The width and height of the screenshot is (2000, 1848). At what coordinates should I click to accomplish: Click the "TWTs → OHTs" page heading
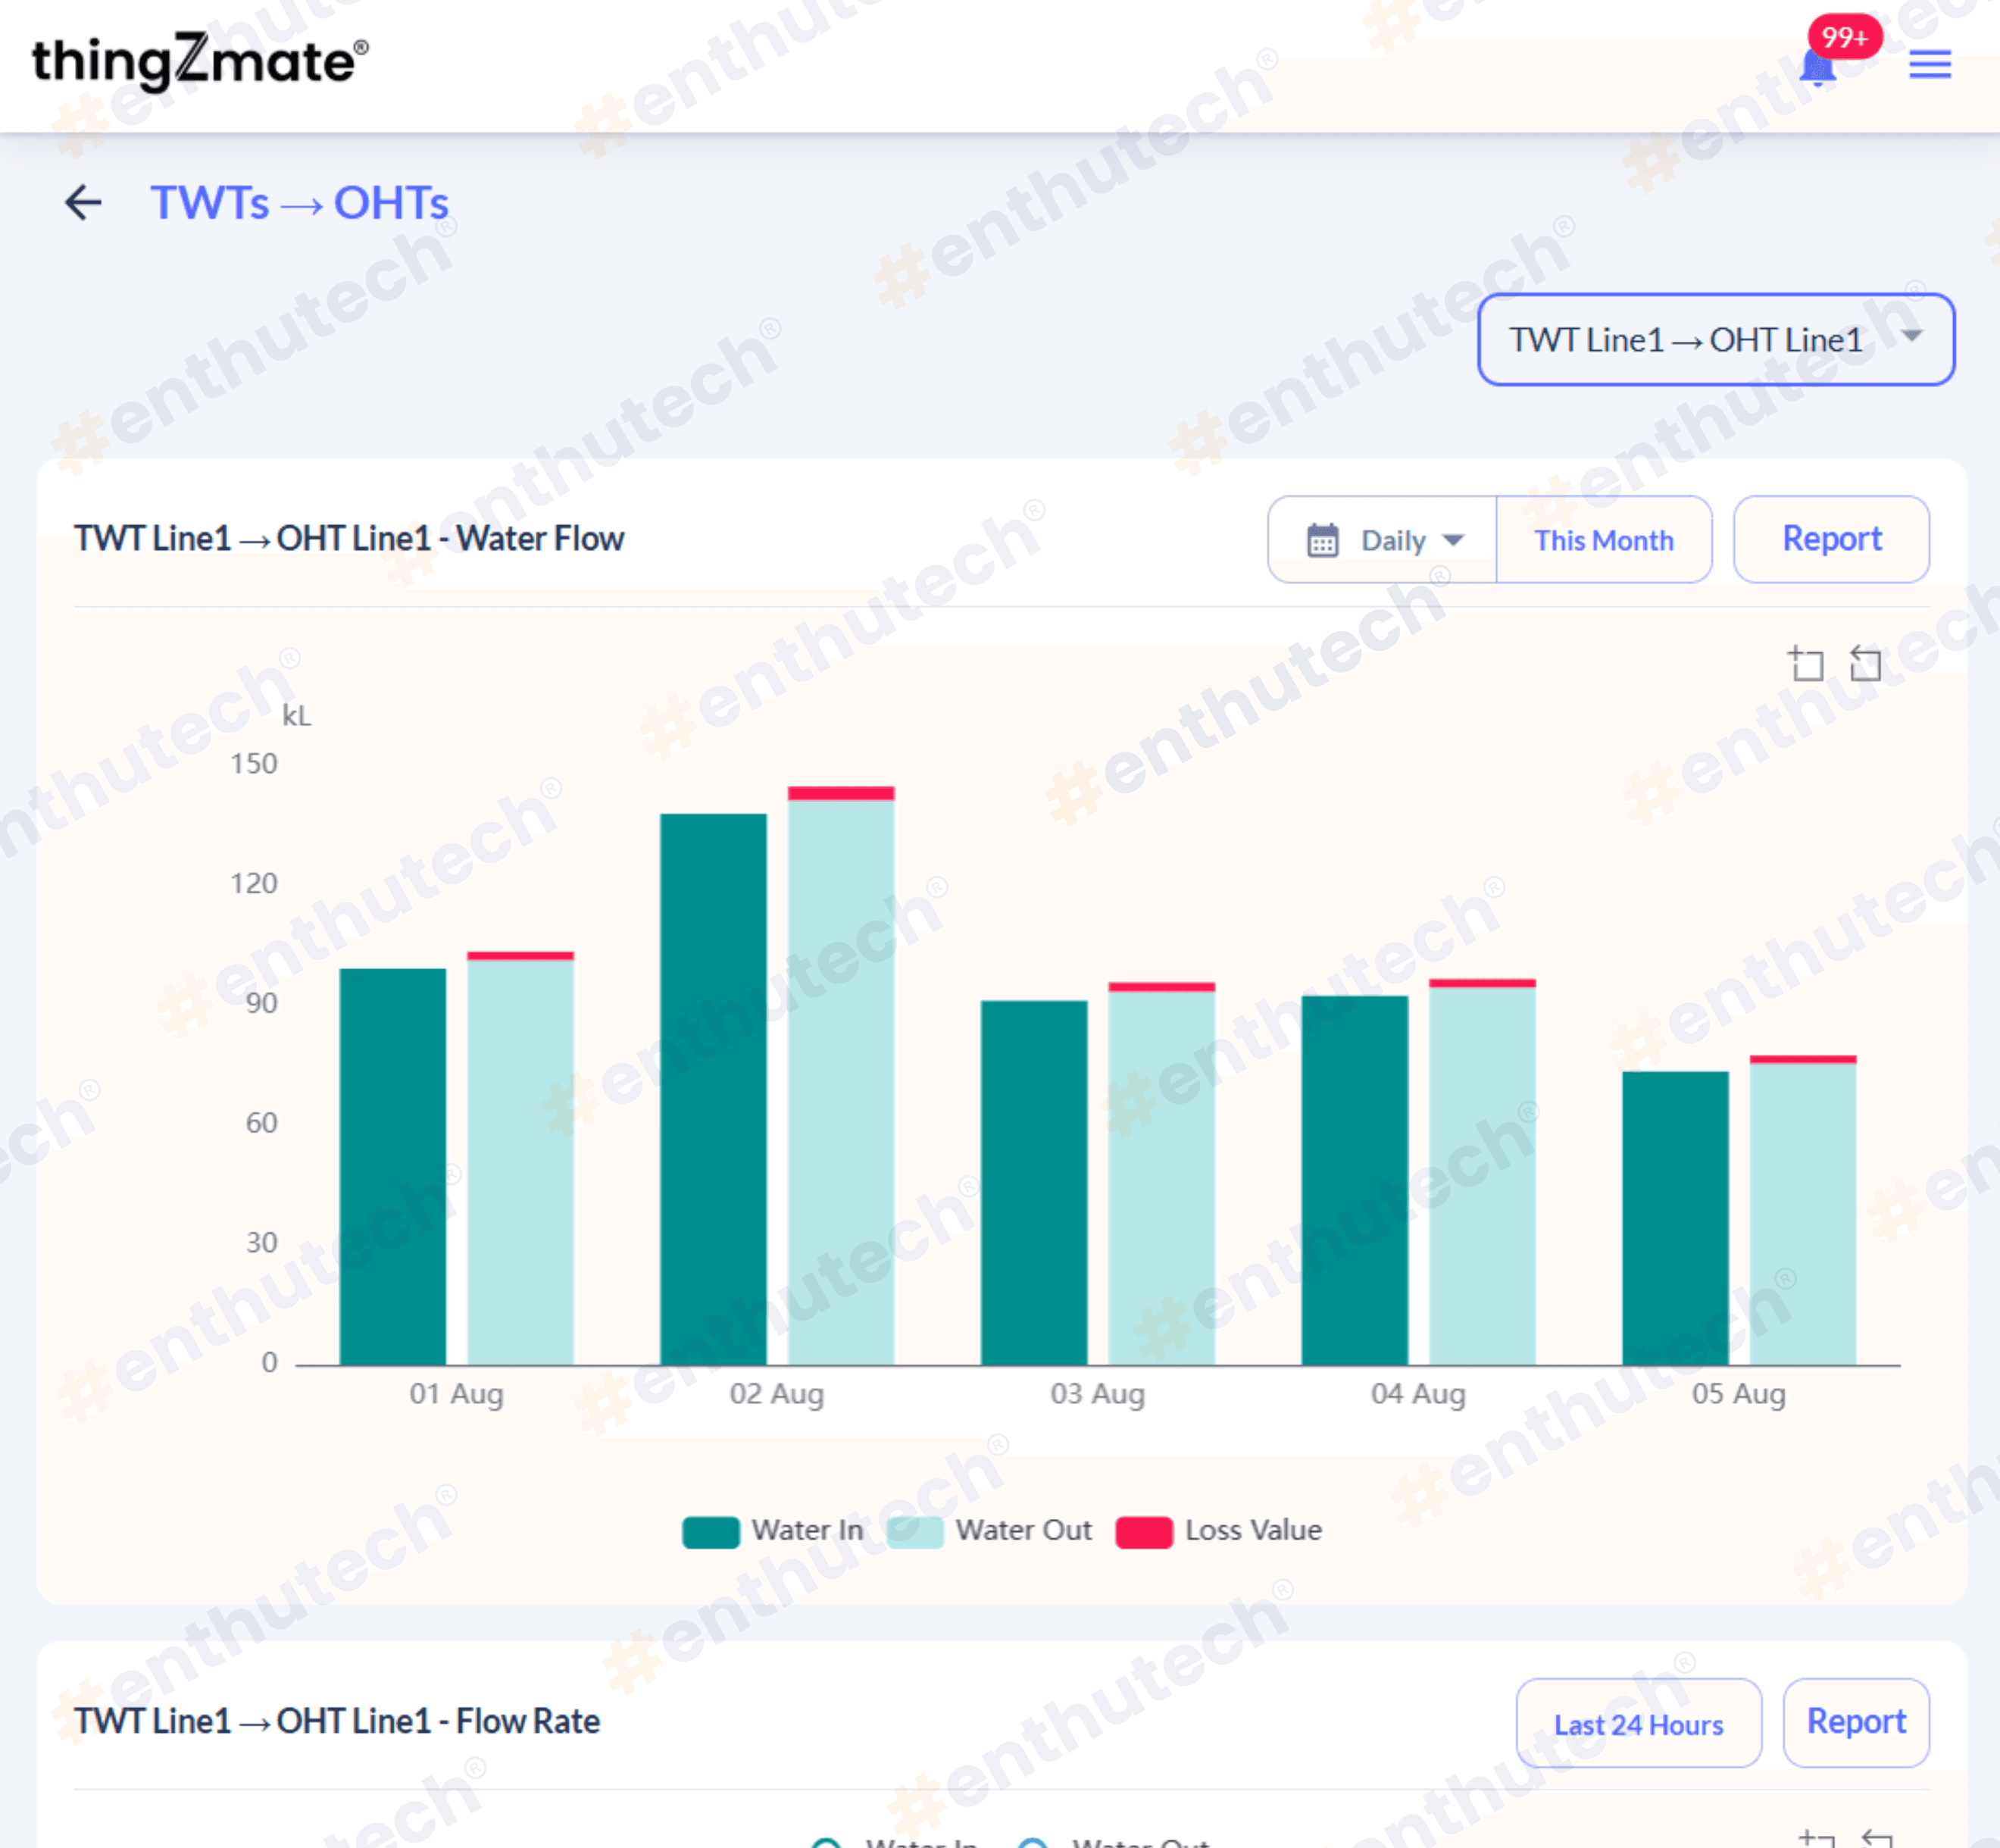[300, 203]
